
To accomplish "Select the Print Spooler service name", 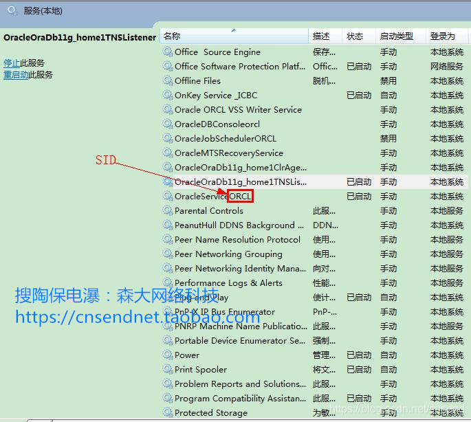I will click(201, 370).
